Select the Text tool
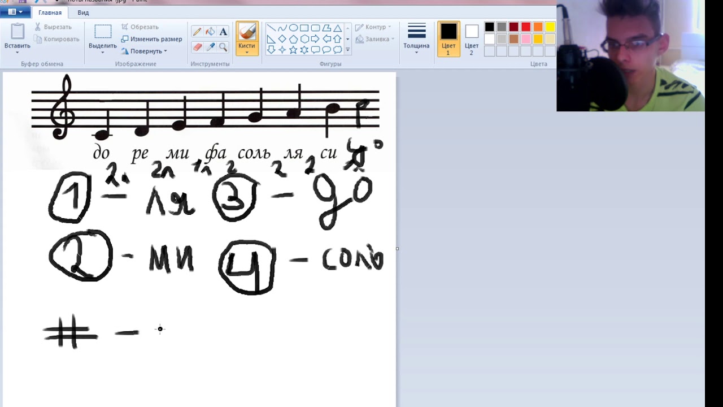The height and width of the screenshot is (407, 723). pyautogui.click(x=223, y=32)
